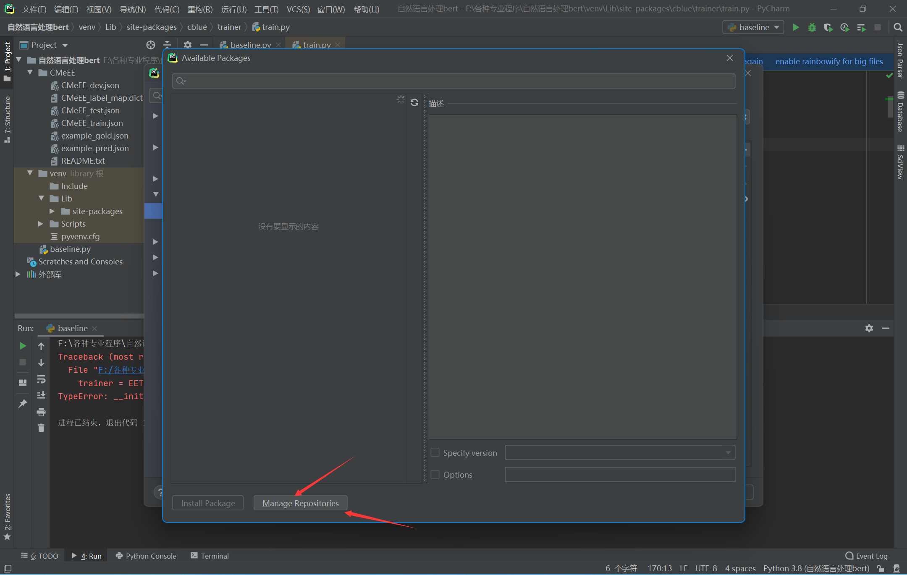Open the 重构(R) menu
Screen dimensions: 907x575
(200, 9)
